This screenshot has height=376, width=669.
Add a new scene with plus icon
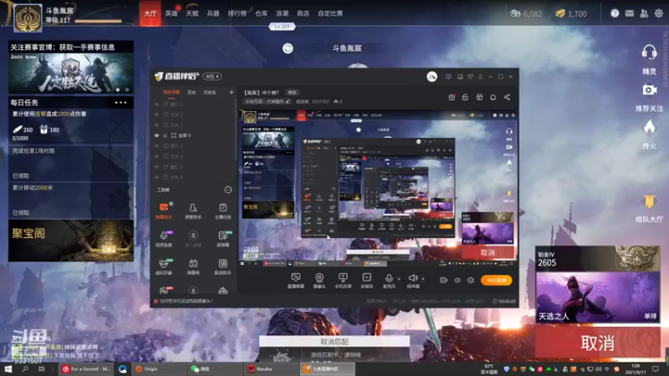(x=232, y=92)
